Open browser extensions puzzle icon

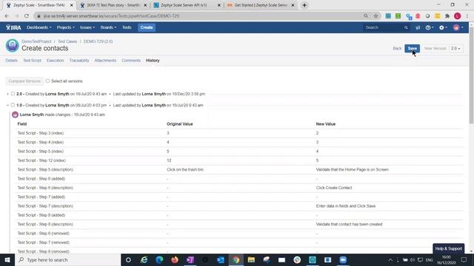[447, 16]
